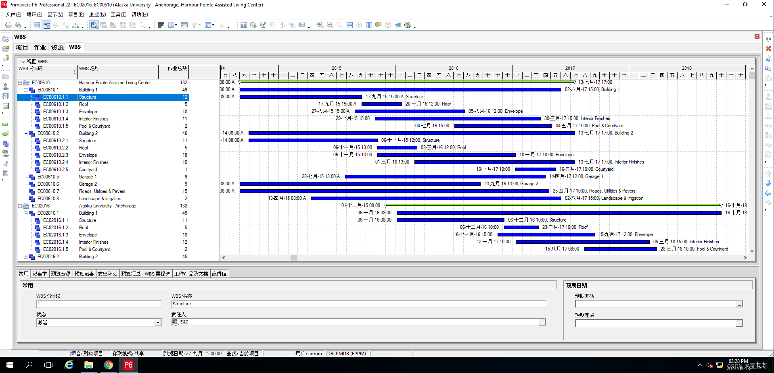Screen dimensions: 774x373
Task: Click the announcement megaphone icon
Action: [398, 25]
